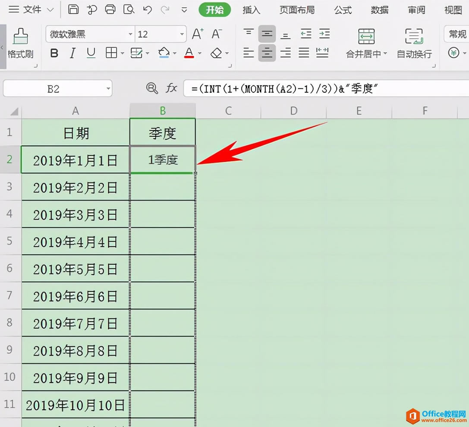
Task: Click inside the formula bar
Action: tap(326, 88)
